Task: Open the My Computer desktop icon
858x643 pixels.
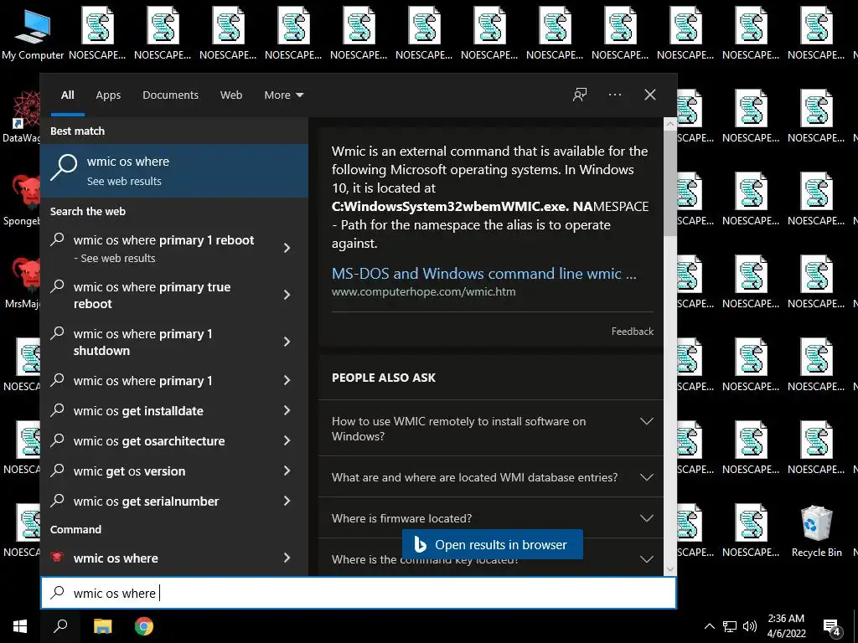Action: click(33, 34)
